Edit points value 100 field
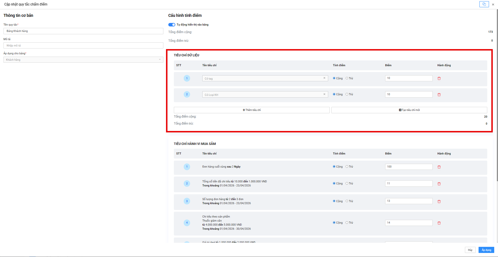This screenshot has width=498, height=257. click(409, 167)
